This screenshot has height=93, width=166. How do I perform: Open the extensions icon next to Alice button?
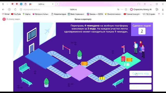click(x=157, y=10)
